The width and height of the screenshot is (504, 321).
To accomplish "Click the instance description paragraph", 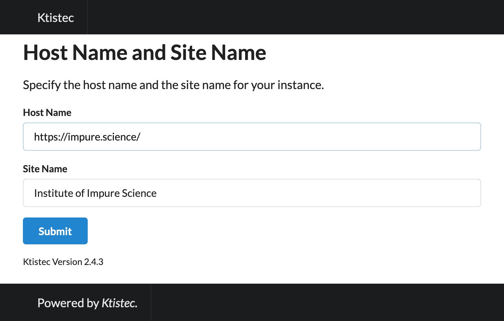I will [x=173, y=85].
